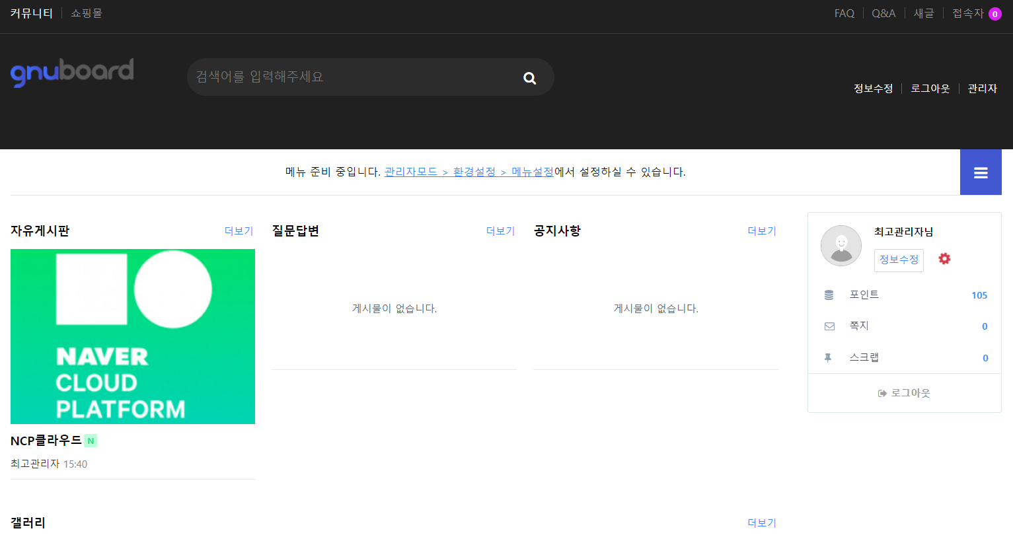Open the 쪽지 link

859,326
